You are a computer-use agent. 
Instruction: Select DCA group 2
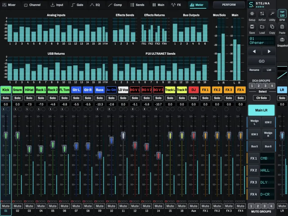(x=258, y=86)
